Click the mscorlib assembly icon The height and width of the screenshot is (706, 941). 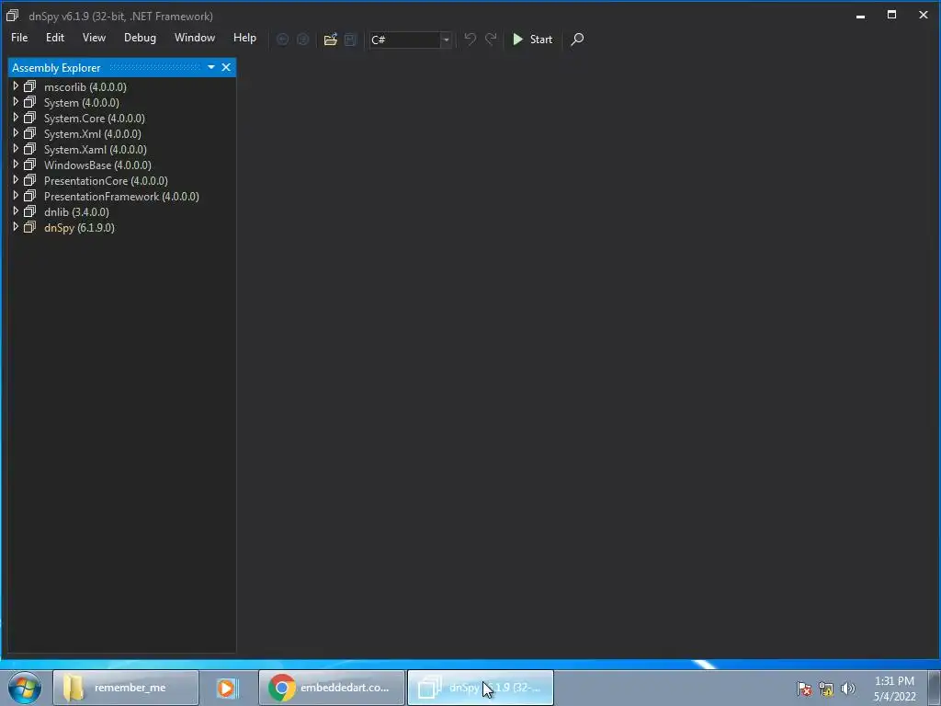[30, 86]
